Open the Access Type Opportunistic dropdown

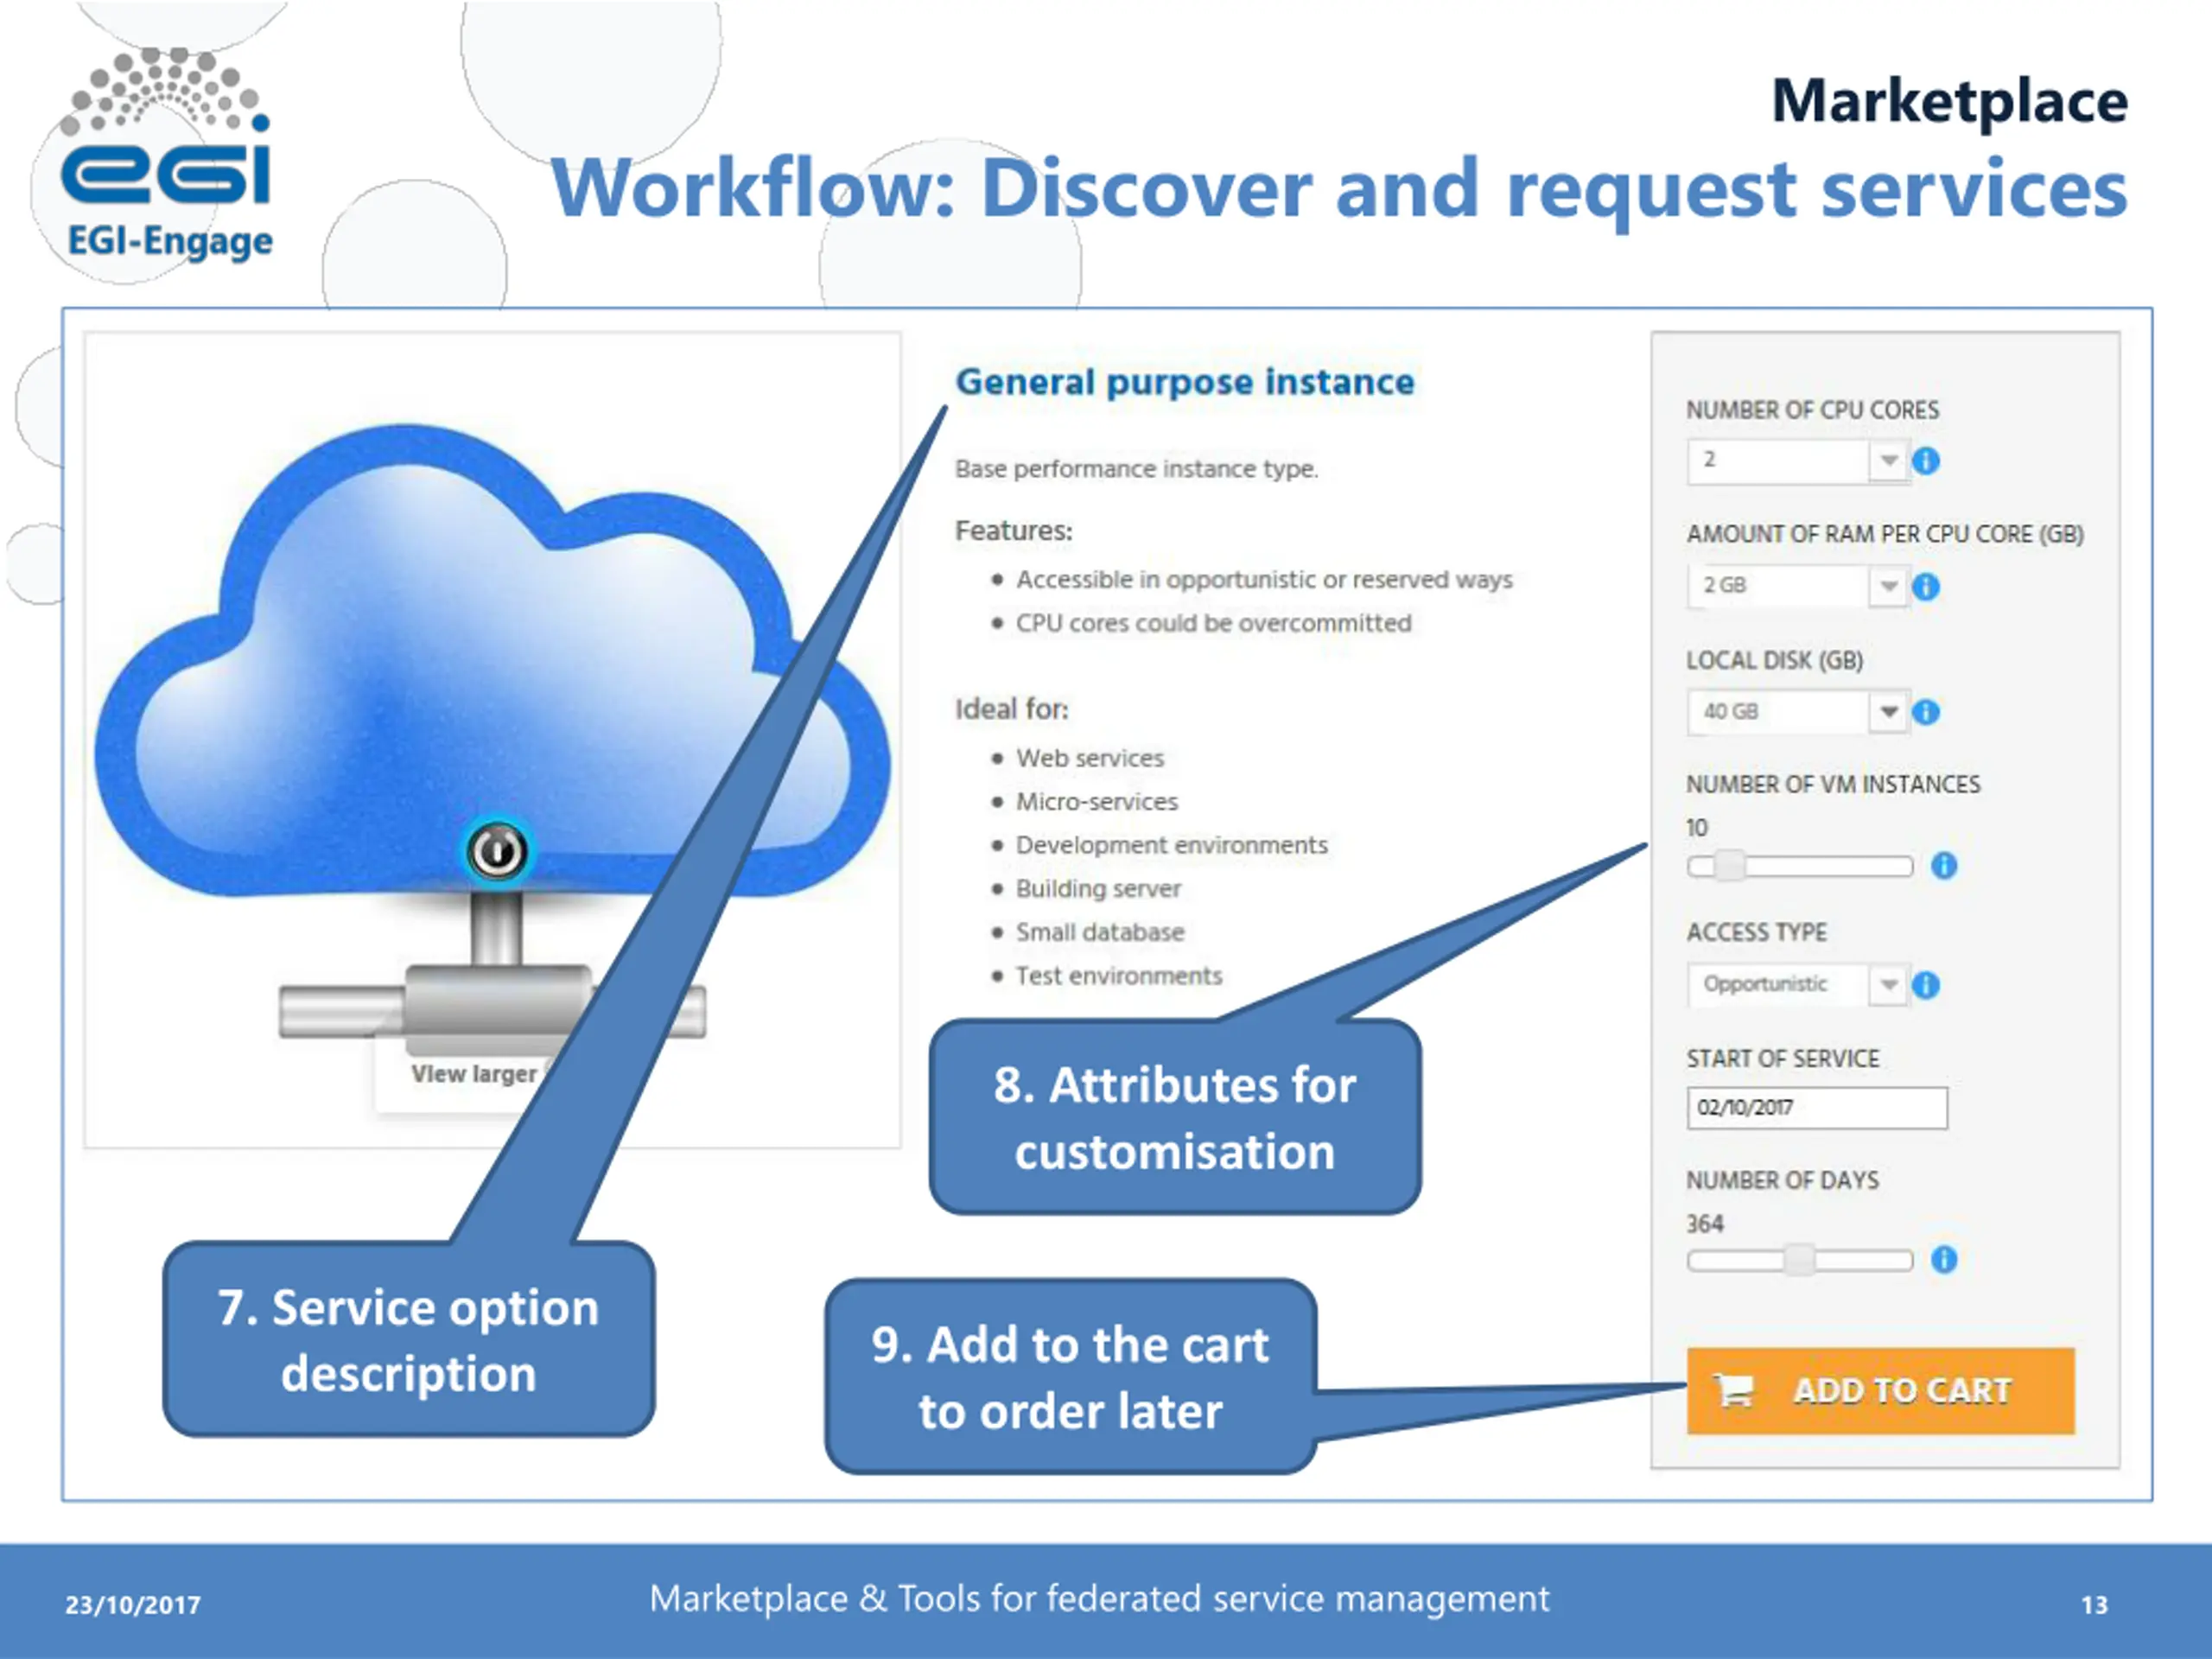click(x=1798, y=984)
